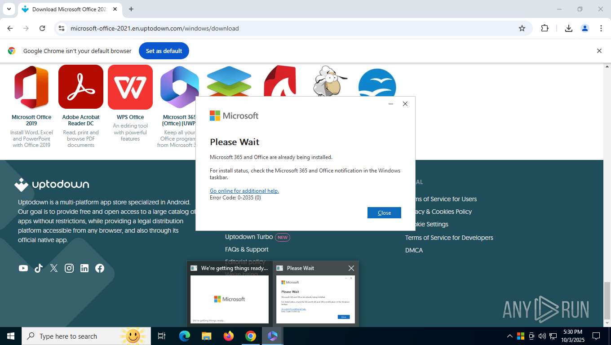Open the Chrome three-dot menu

pos(601,28)
